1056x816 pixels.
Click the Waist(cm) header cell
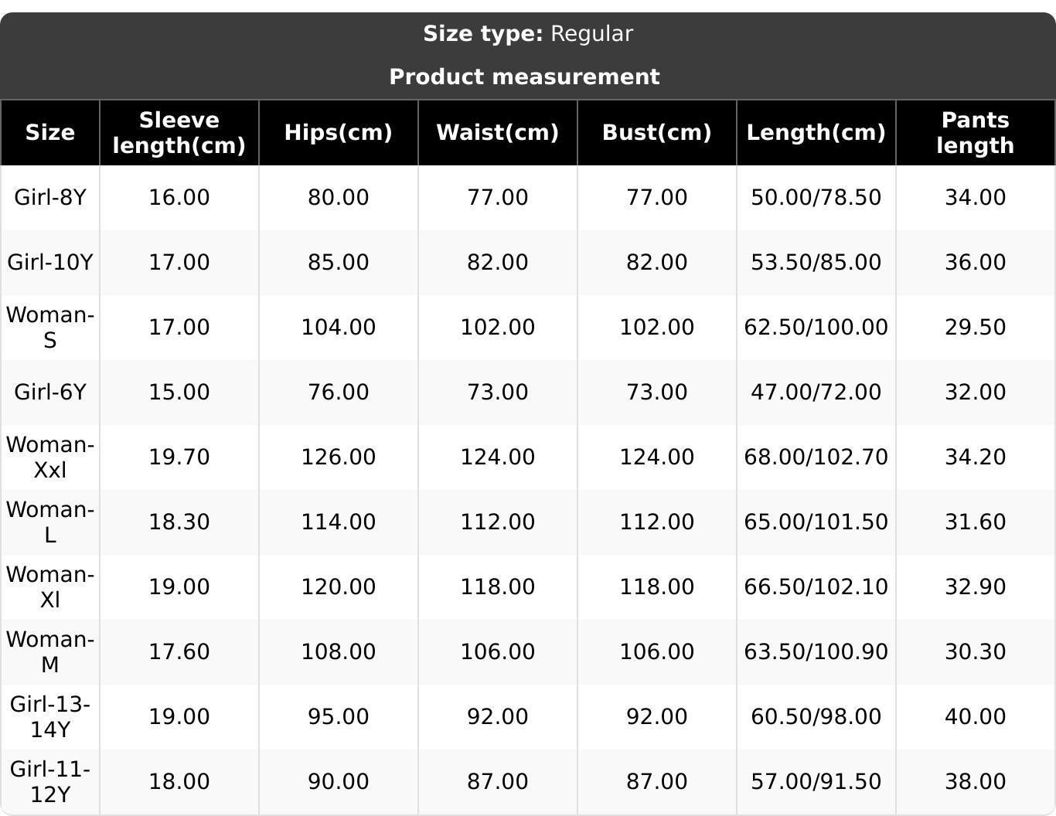(498, 132)
